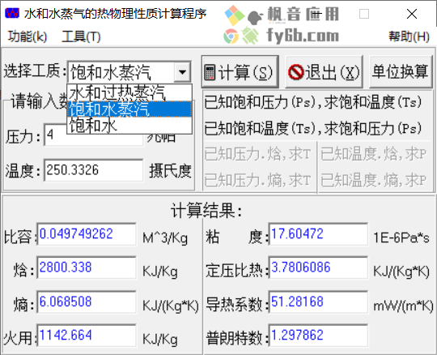Click the calculator icon on 计算 button

tap(210, 72)
